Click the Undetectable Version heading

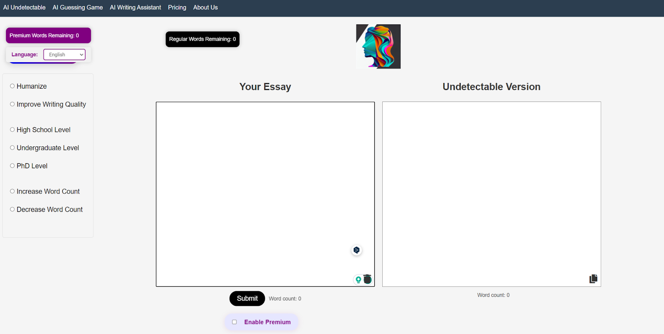(491, 87)
